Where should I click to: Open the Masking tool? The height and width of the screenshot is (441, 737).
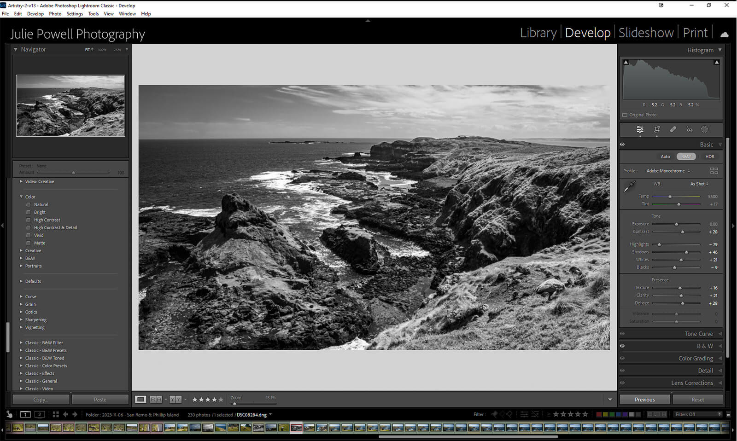[x=704, y=129]
